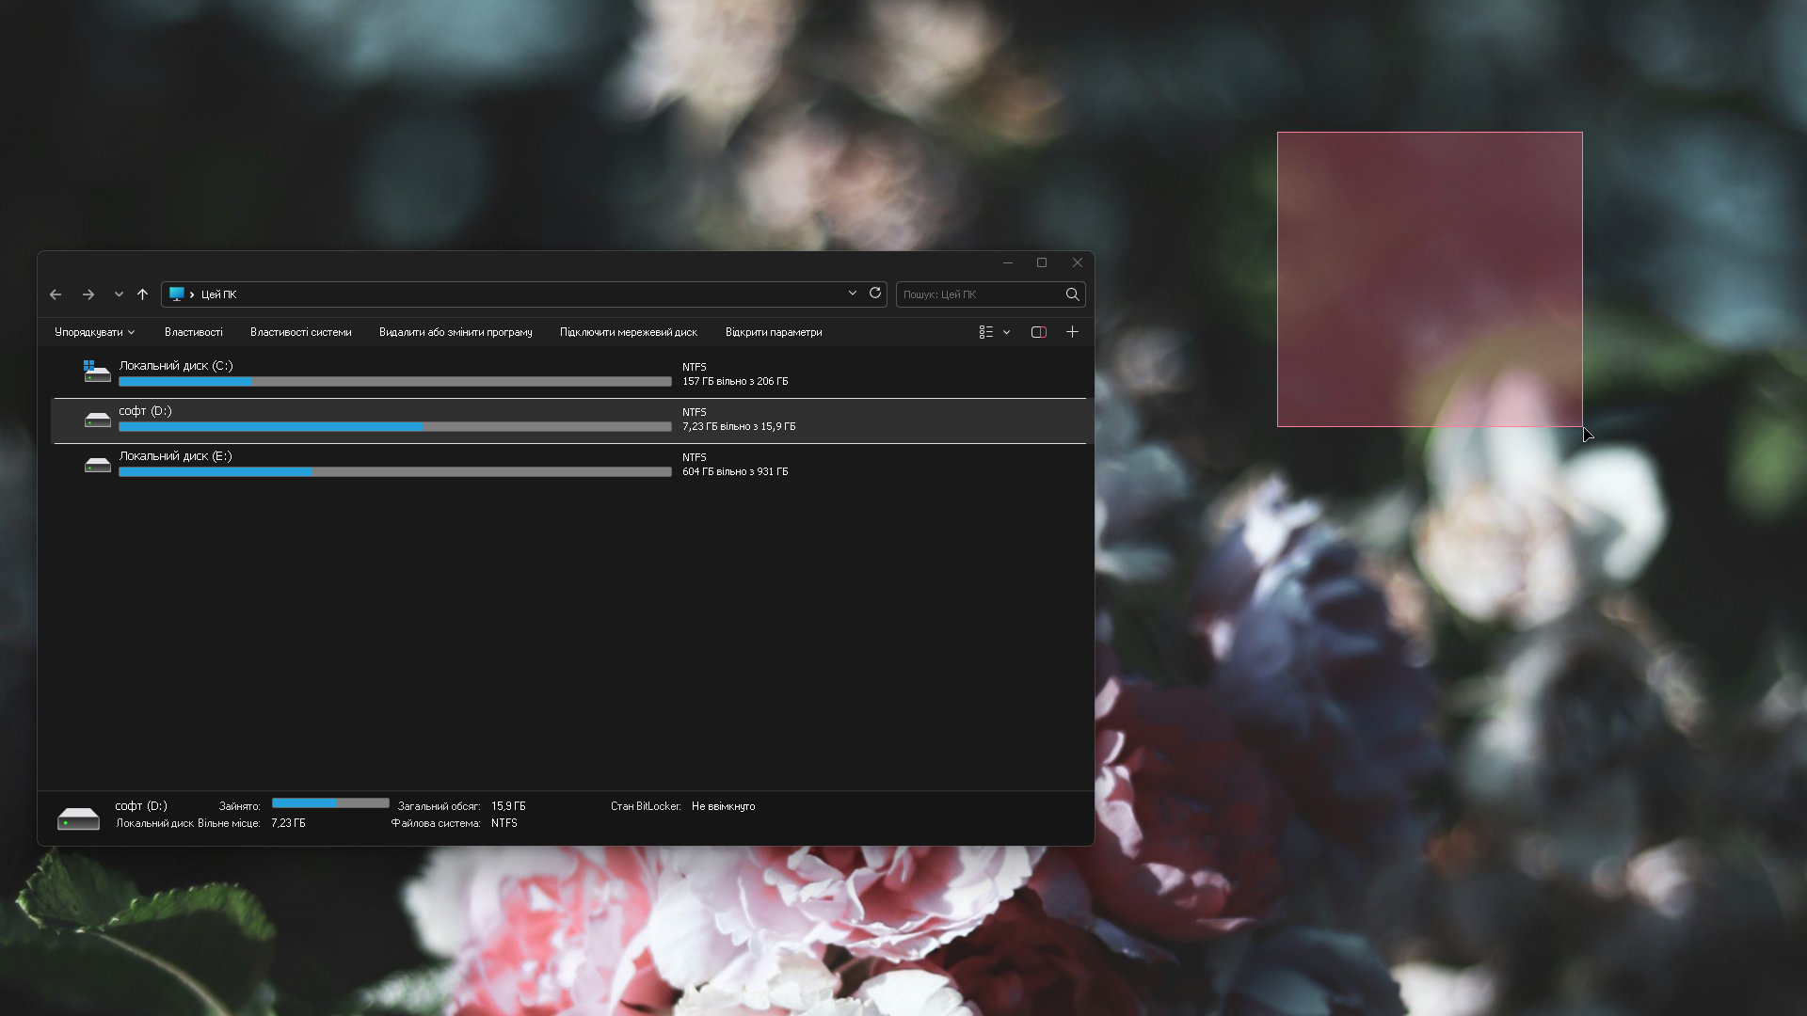
Task: Expand the view options dropdown arrow
Action: [x=1006, y=332]
